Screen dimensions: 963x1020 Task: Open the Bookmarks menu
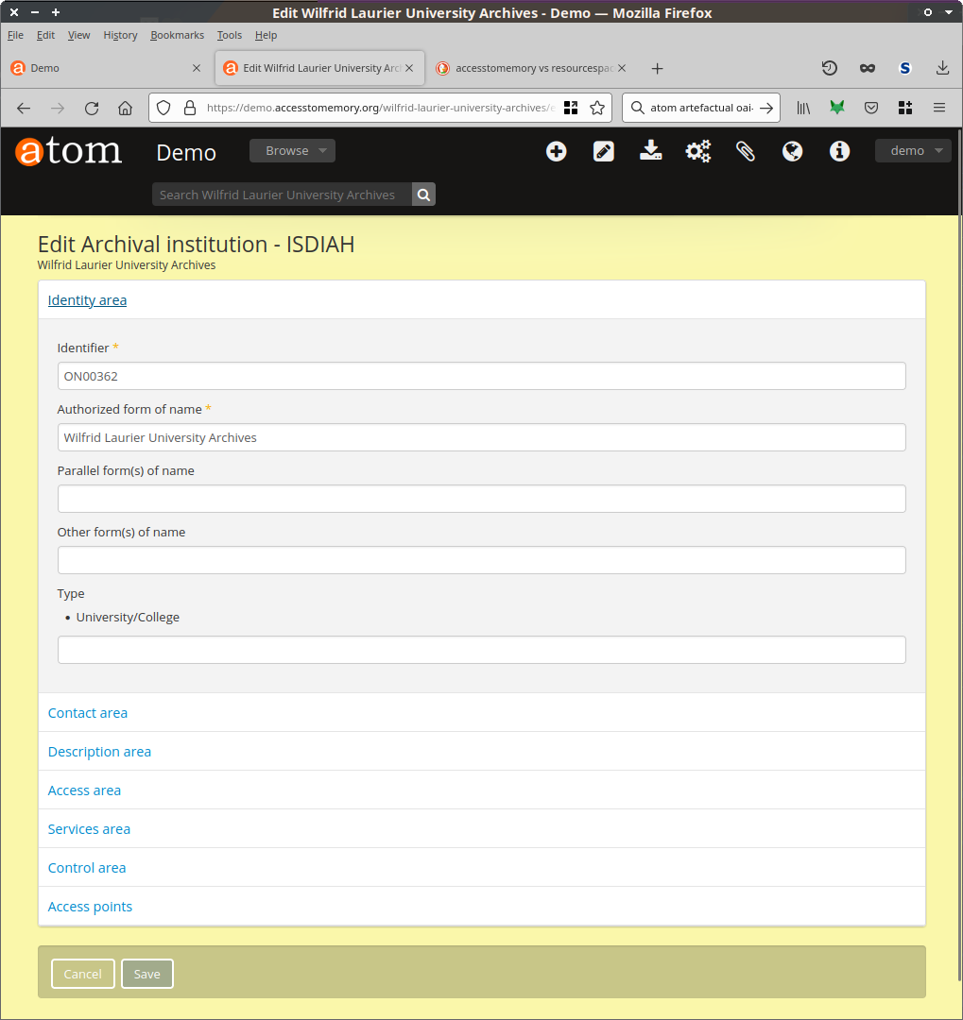pos(177,35)
